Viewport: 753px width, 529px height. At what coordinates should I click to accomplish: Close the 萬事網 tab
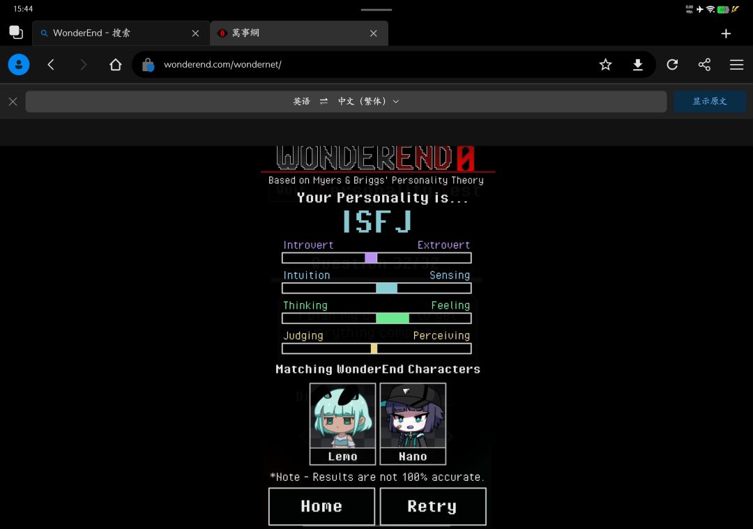pyautogui.click(x=374, y=33)
